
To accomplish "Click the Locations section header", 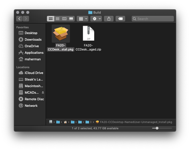I will (x=23, y=67).
